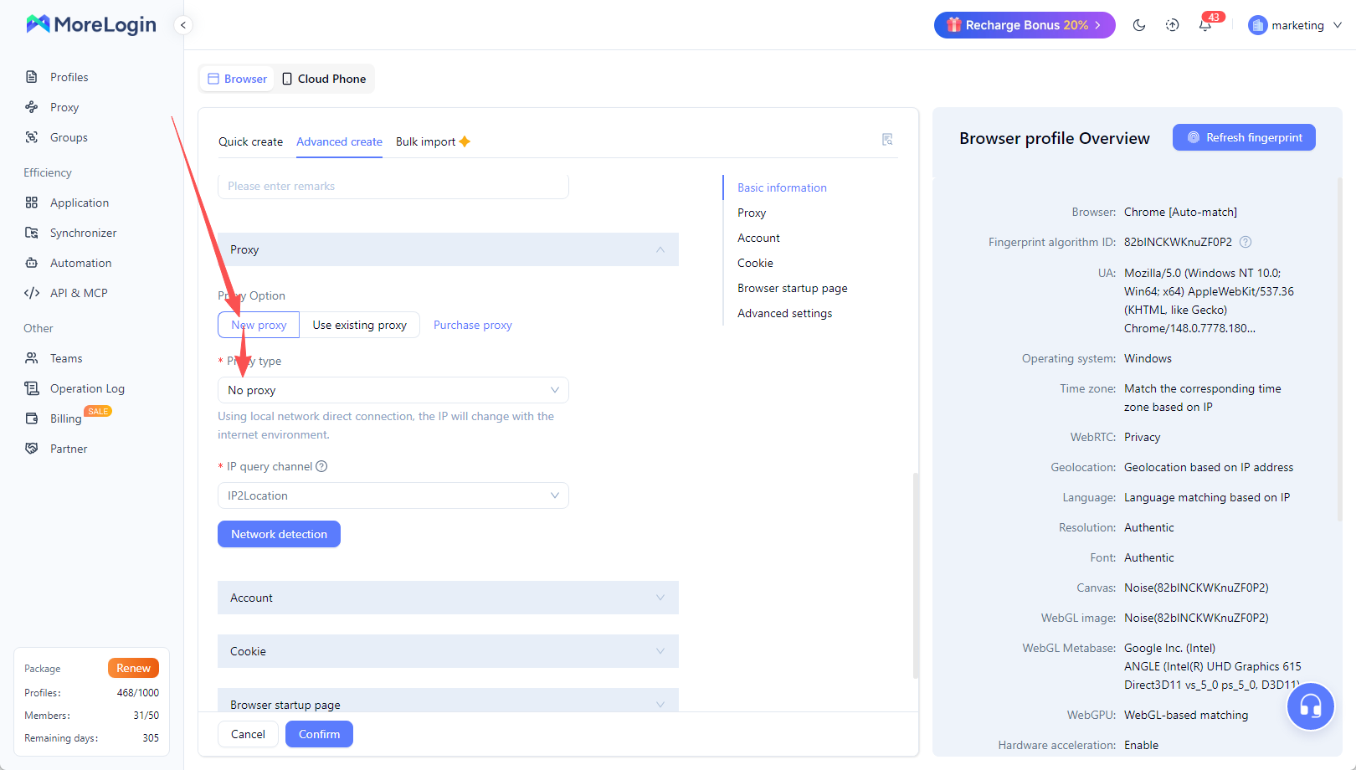Open the API & MCP code icon

(x=32, y=293)
